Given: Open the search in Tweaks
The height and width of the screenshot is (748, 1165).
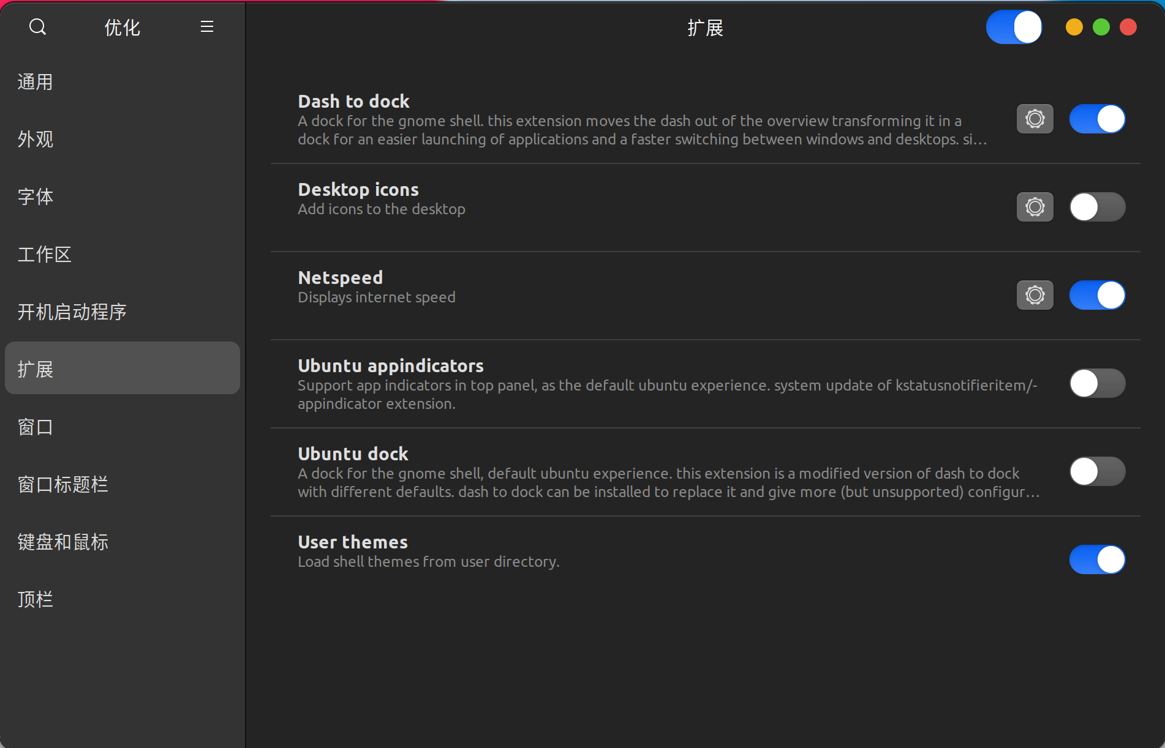Looking at the screenshot, I should click(x=37, y=27).
